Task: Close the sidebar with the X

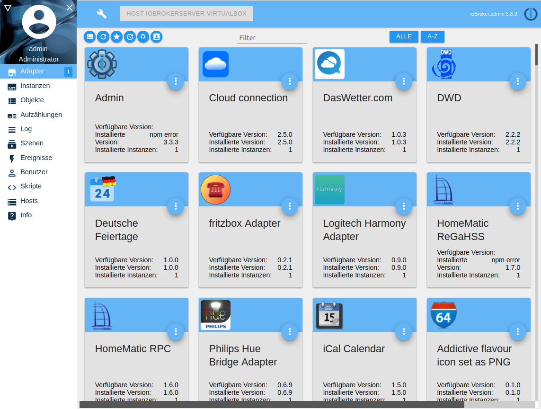Action: point(70,8)
